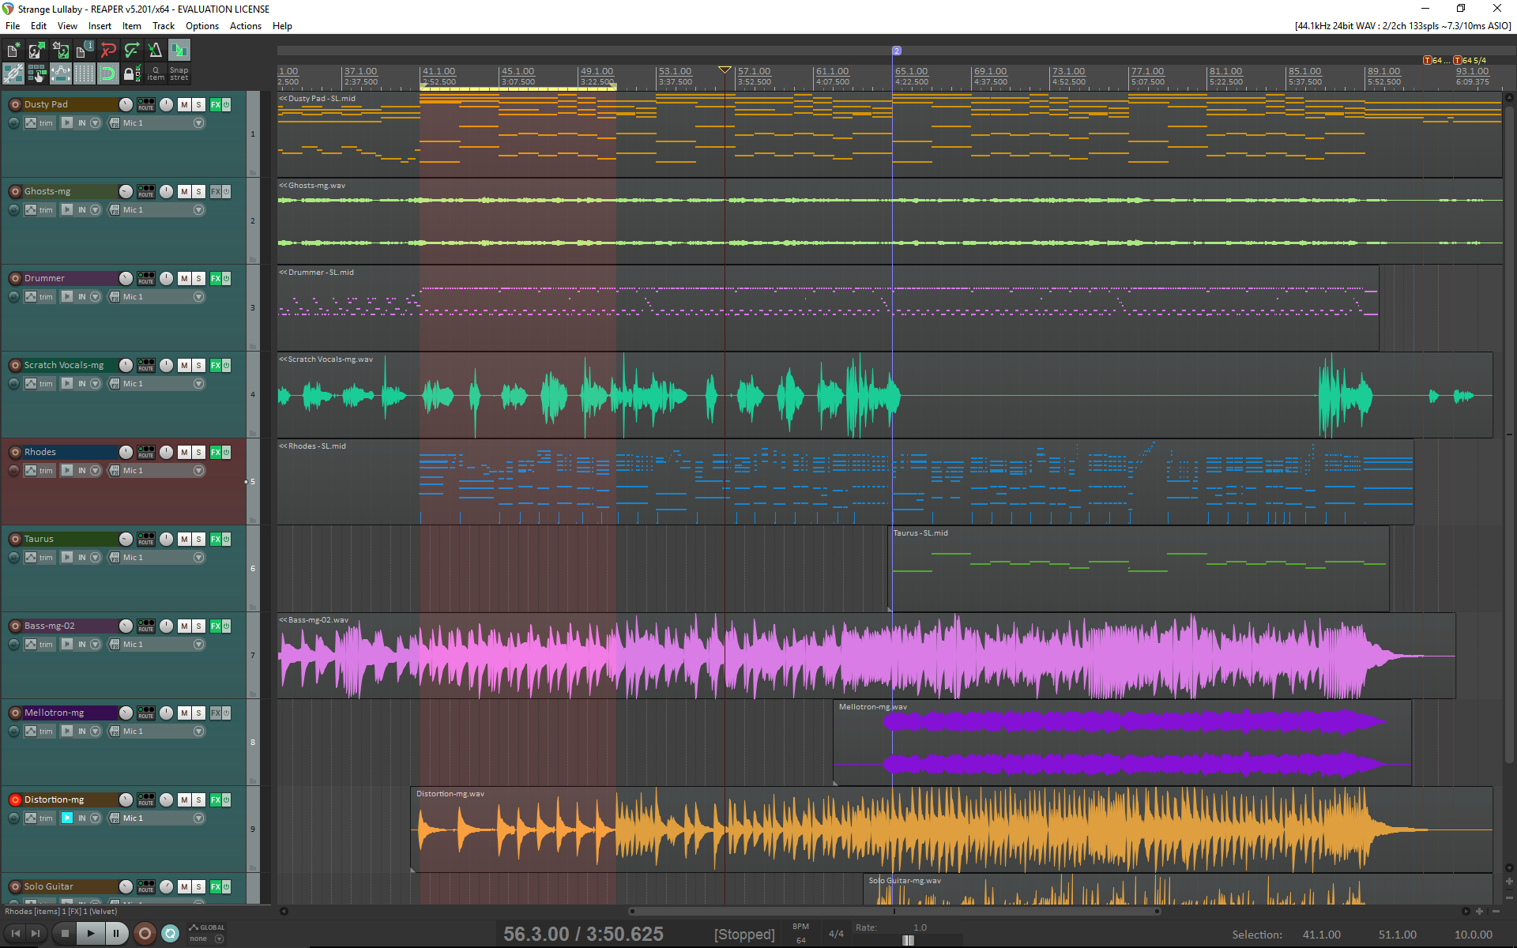Open FX chain for Bass-mg-02 track
Screen dimensions: 1517x948
[215, 626]
